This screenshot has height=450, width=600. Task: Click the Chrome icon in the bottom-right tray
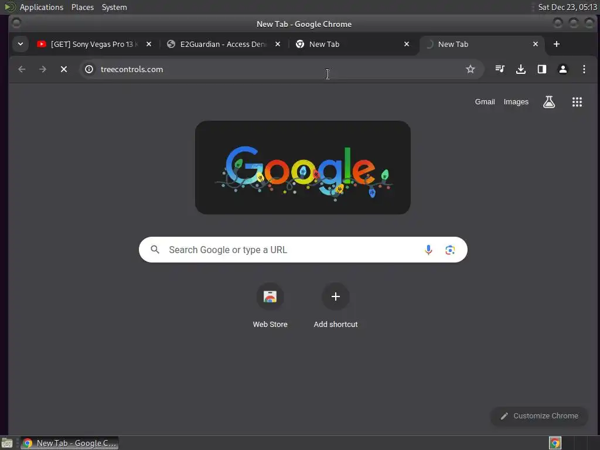(x=555, y=443)
